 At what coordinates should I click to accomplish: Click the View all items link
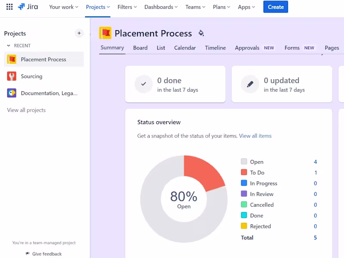(255, 136)
